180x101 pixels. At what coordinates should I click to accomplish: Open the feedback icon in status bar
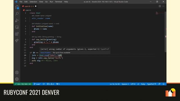pos(159,84)
